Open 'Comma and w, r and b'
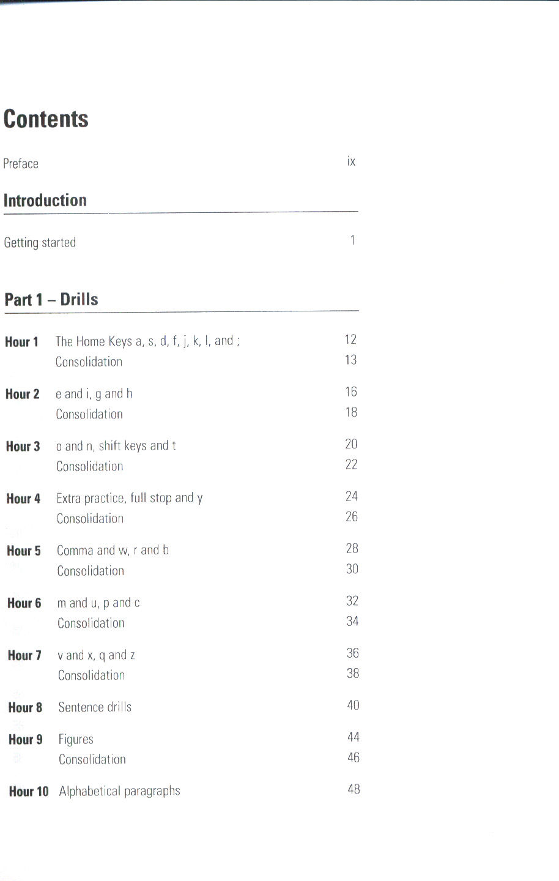 coord(113,551)
